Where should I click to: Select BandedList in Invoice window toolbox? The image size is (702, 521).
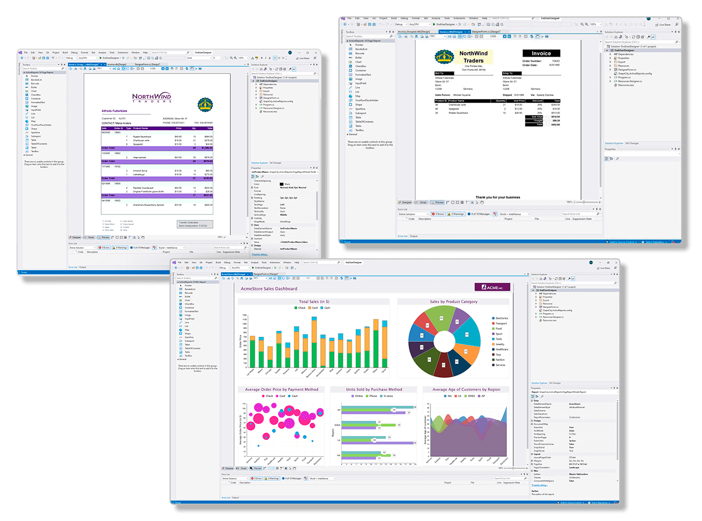(361, 49)
